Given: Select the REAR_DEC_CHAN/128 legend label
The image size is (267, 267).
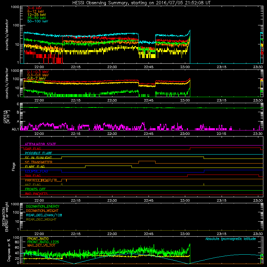Looking at the screenshot, I should (44, 215).
